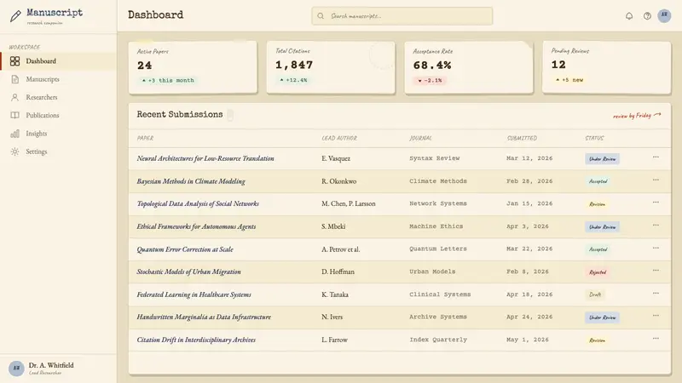
Task: Click the Pending Reviews card
Action: tap(606, 67)
